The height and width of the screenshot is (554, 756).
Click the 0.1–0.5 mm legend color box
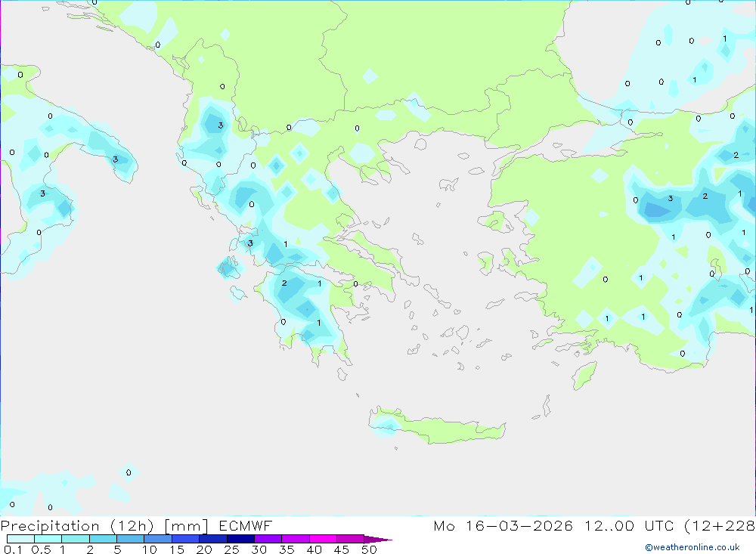pyautogui.click(x=20, y=539)
